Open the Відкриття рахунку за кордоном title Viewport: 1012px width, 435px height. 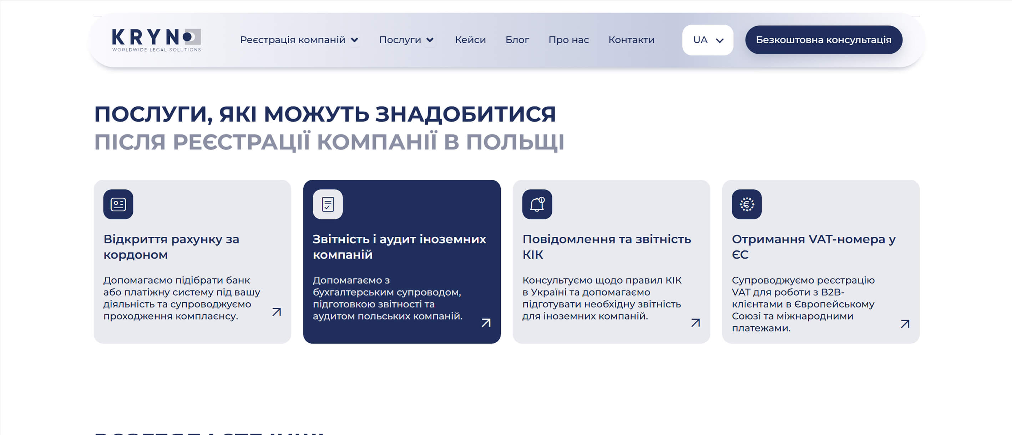[171, 246]
